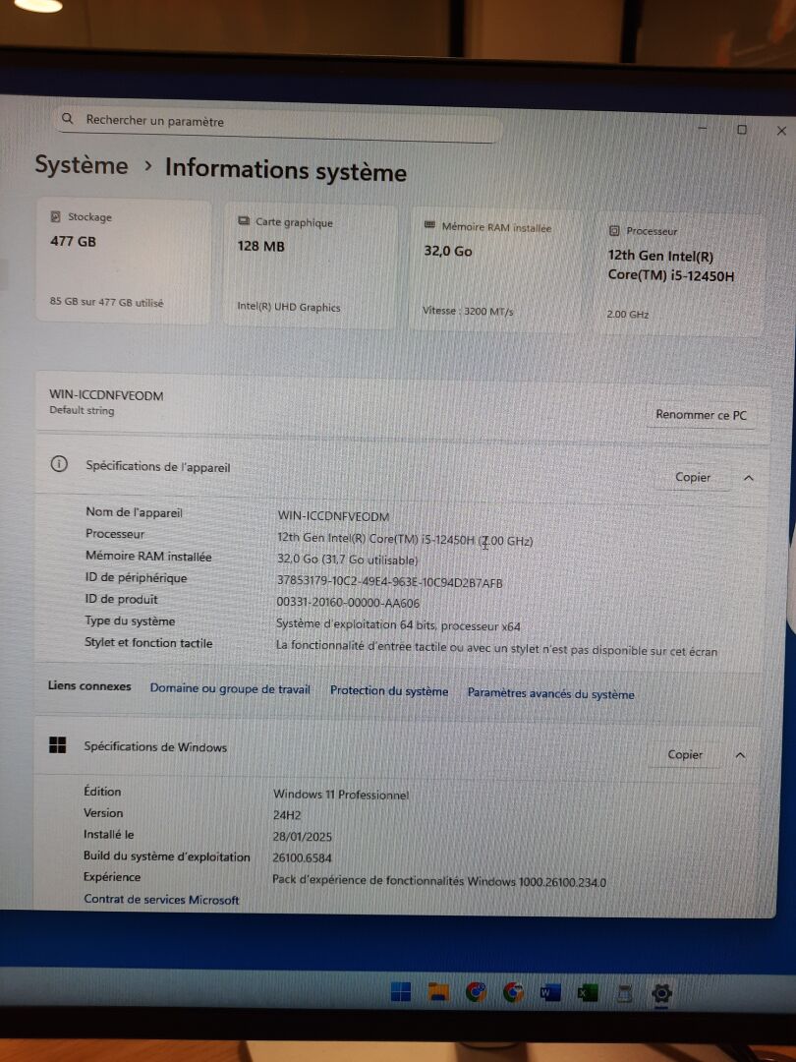Open the Start menu from the taskbar
The height and width of the screenshot is (1062, 796).
point(401,992)
